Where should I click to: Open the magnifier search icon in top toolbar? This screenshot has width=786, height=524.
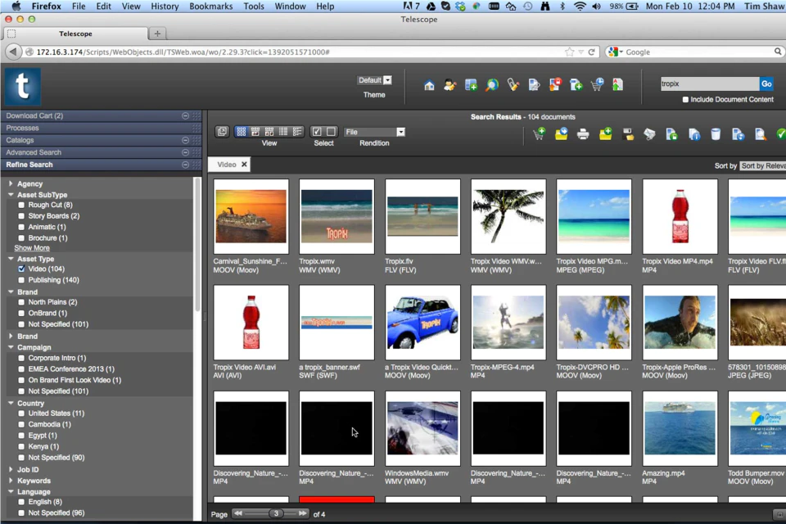coord(492,85)
